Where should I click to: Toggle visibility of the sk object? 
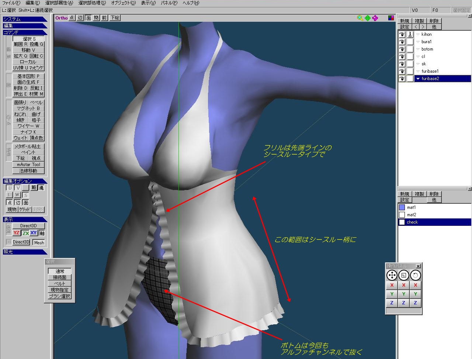[x=402, y=64]
